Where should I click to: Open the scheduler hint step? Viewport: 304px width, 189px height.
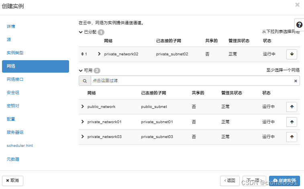pos(20,146)
